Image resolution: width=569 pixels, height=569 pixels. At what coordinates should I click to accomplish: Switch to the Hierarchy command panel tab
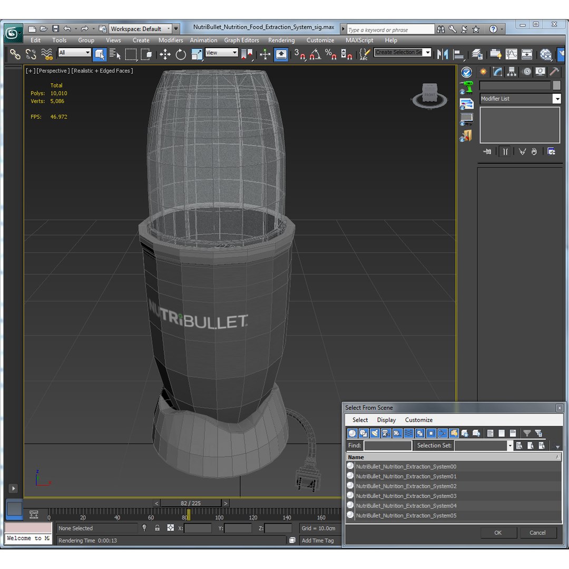coord(512,72)
